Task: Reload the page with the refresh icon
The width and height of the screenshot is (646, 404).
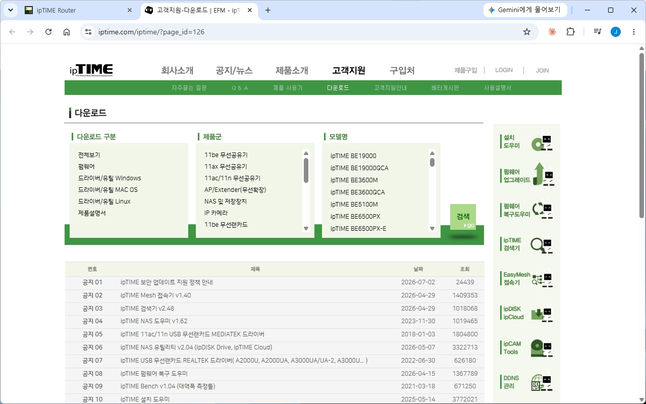Action: pyautogui.click(x=48, y=32)
